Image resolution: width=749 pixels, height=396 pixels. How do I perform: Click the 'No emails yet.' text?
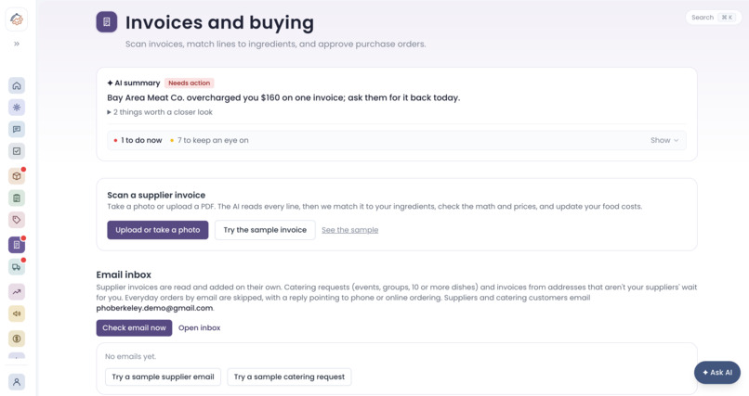pos(130,356)
